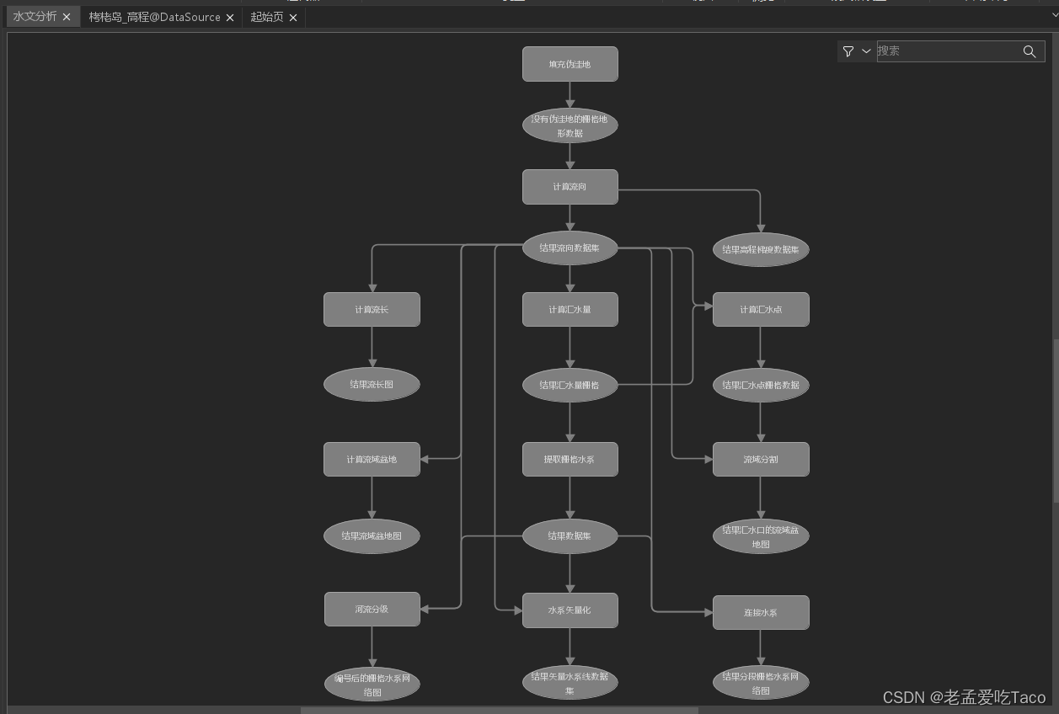Click the 连接水系 node
This screenshot has width=1059, height=714.
tap(761, 612)
